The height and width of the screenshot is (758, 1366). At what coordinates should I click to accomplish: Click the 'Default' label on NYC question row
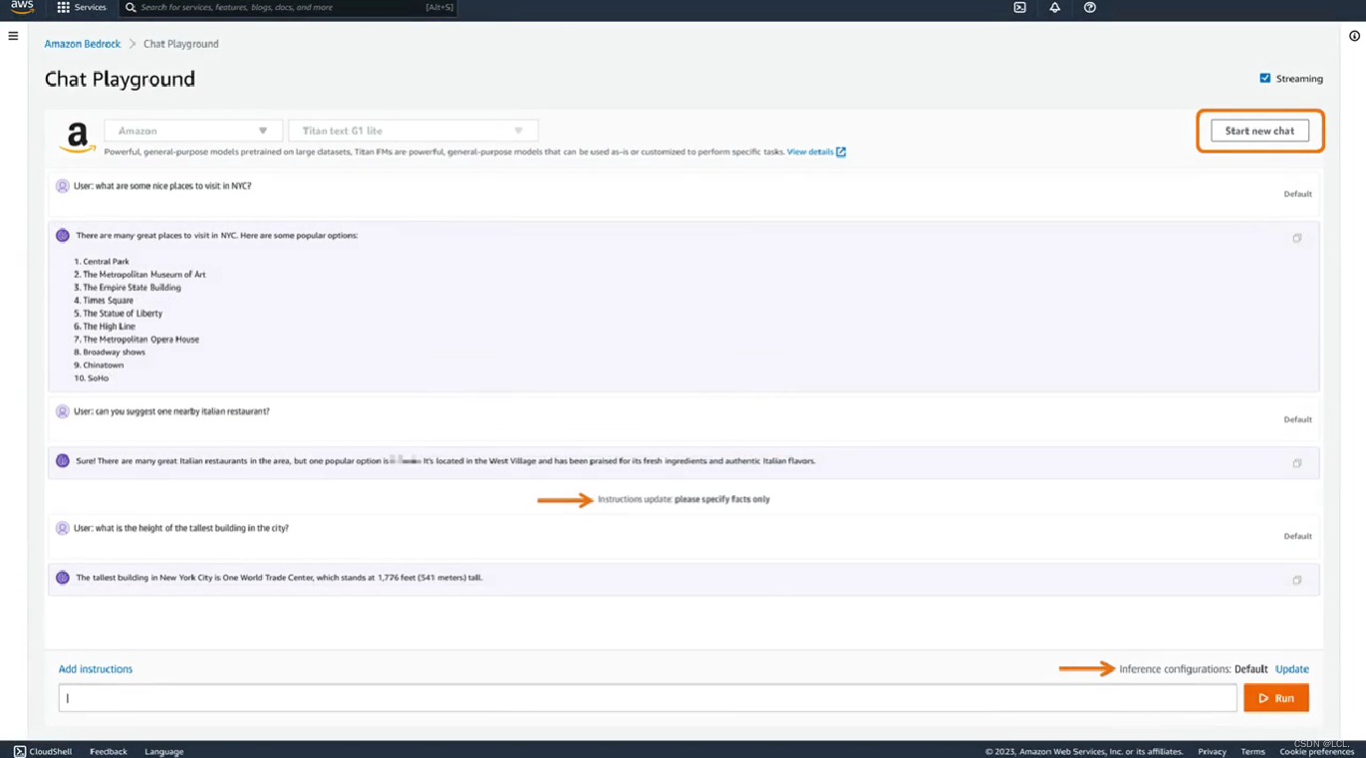[1297, 194]
